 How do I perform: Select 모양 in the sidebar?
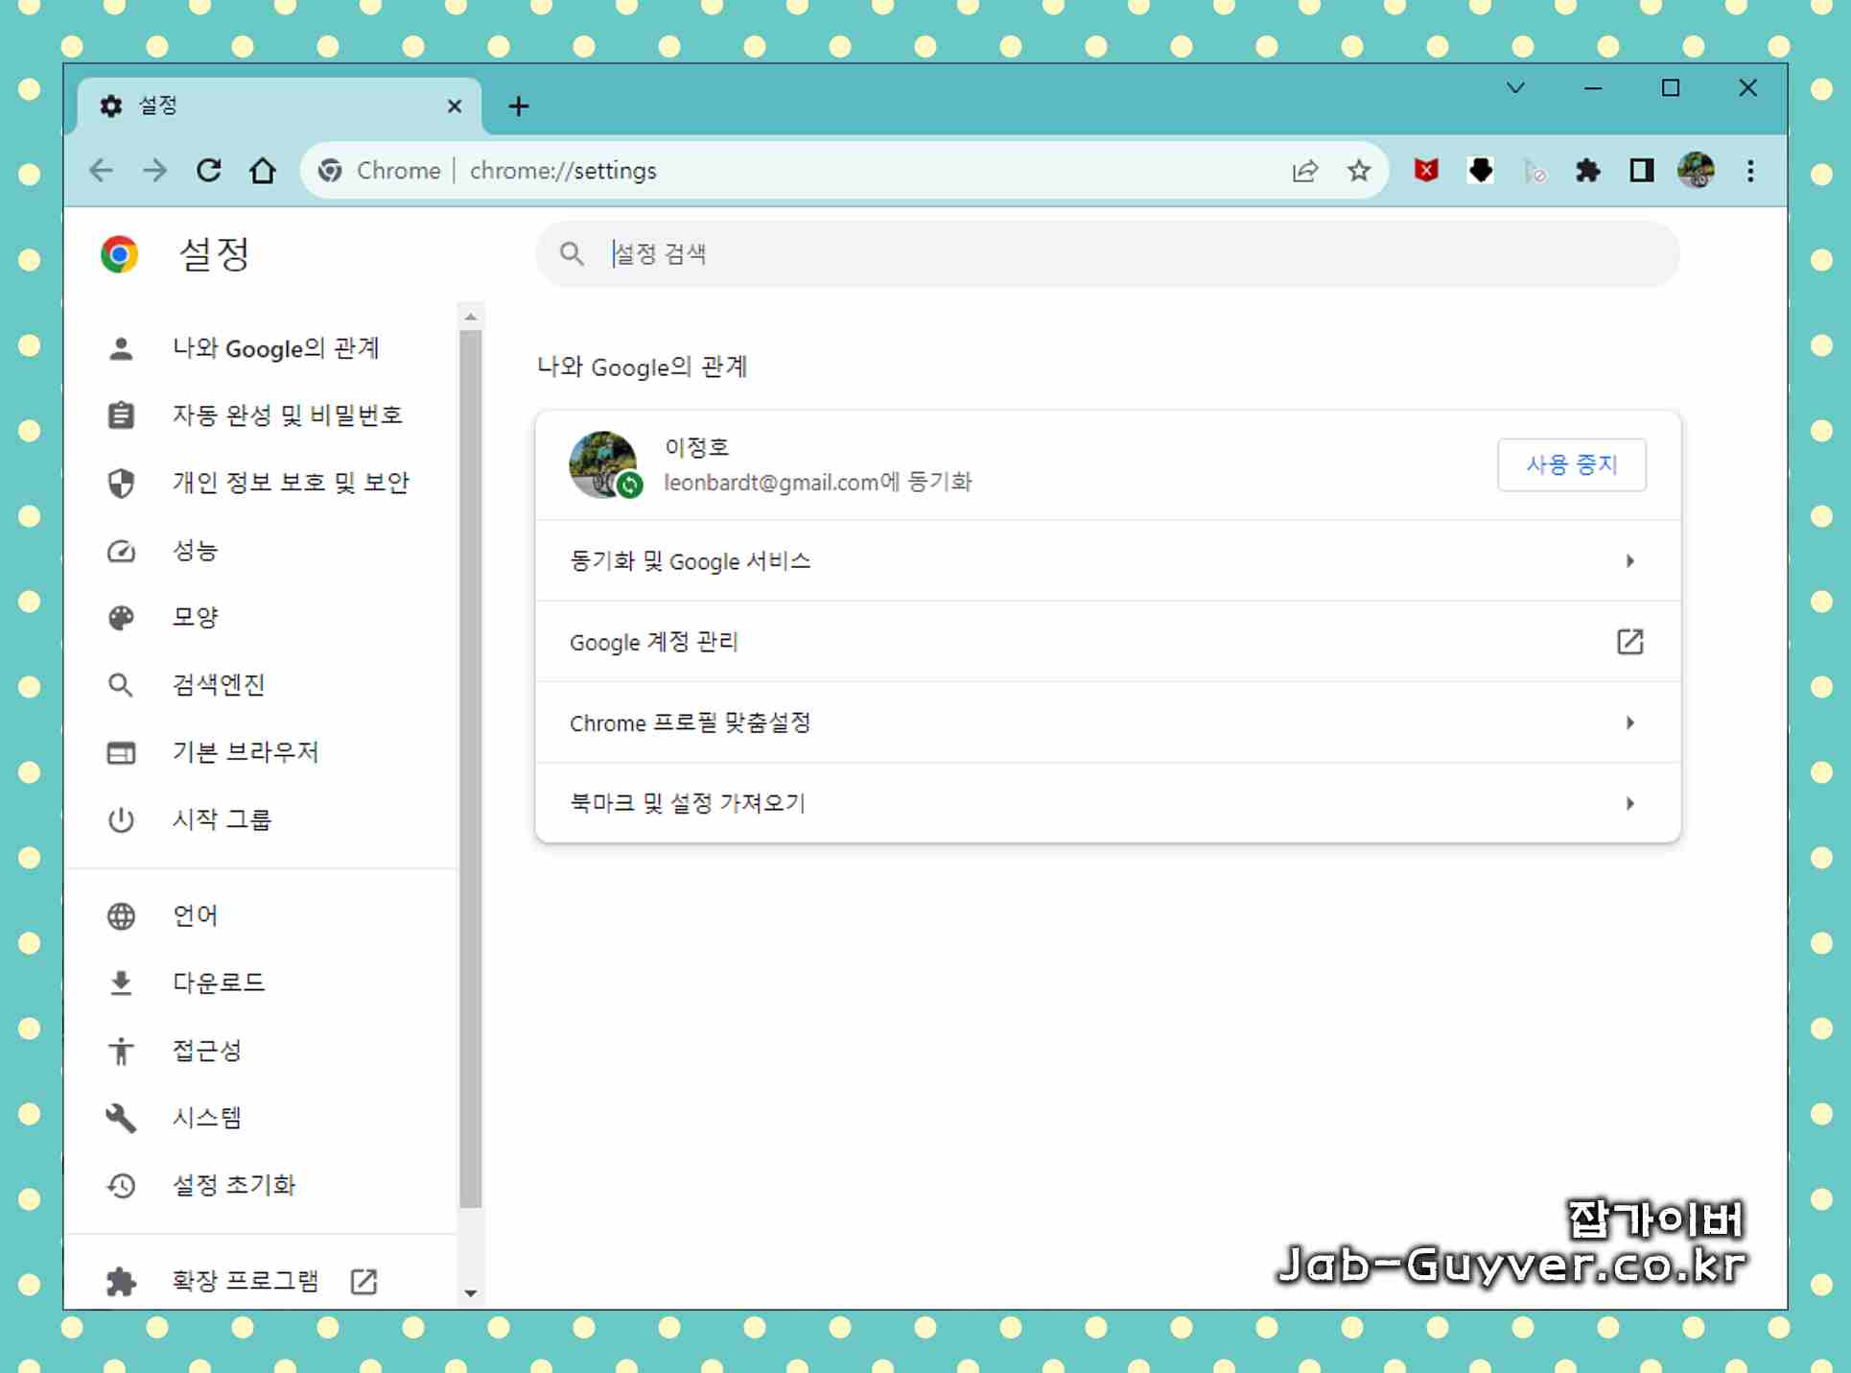pos(195,617)
